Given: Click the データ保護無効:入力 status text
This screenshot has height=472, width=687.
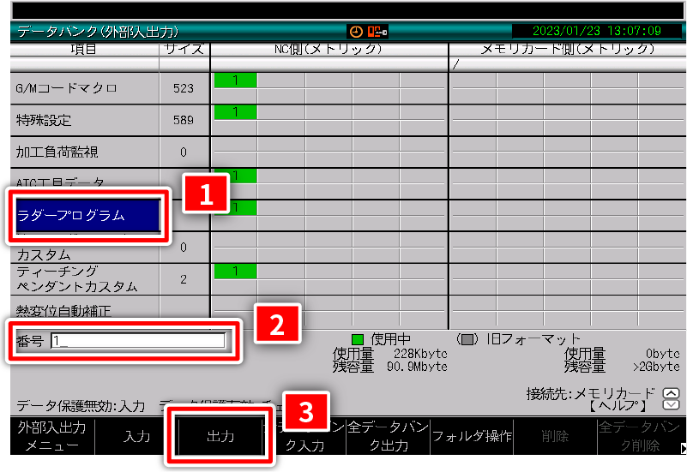Looking at the screenshot, I should point(81,406).
